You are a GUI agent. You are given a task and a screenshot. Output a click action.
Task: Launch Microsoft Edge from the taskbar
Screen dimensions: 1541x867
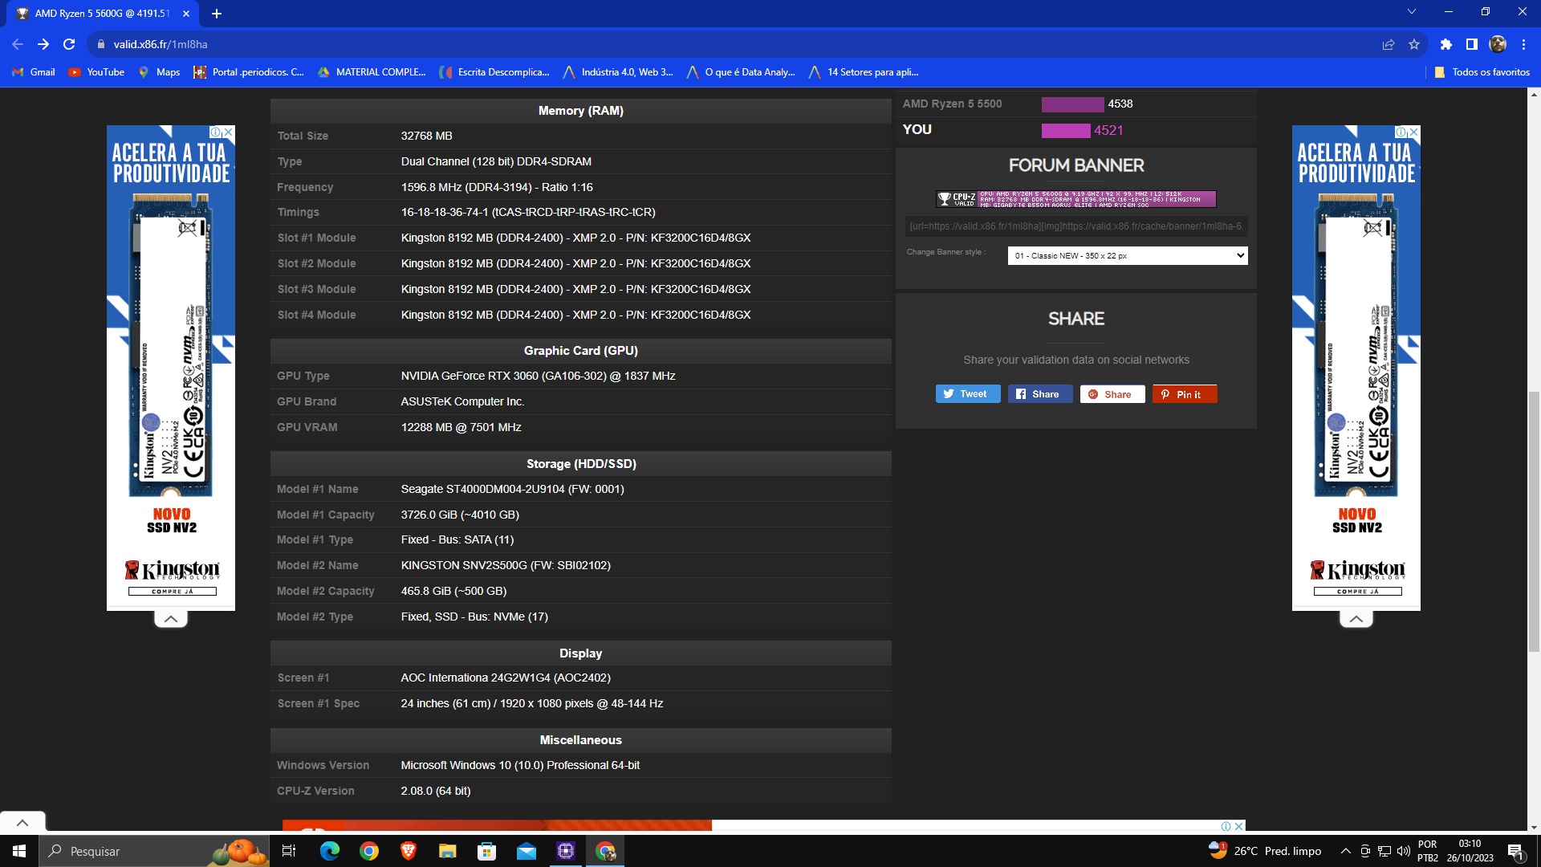[x=330, y=851]
